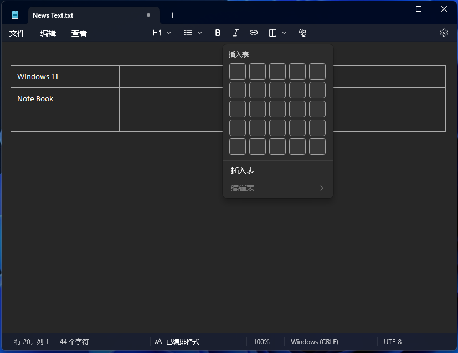Toggle italic formatting

[235, 33]
